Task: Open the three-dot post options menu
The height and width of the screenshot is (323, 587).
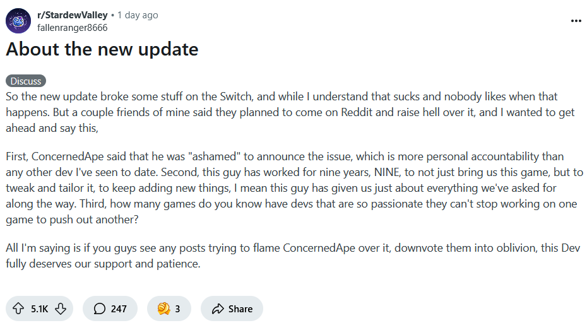Action: (576, 21)
